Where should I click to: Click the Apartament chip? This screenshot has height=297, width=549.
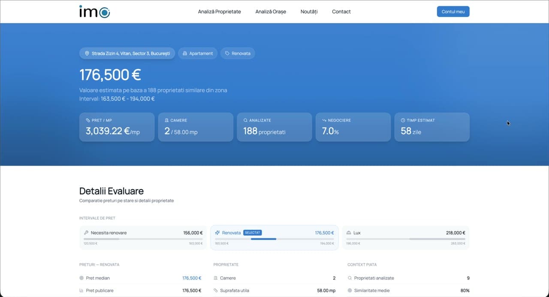click(x=198, y=53)
